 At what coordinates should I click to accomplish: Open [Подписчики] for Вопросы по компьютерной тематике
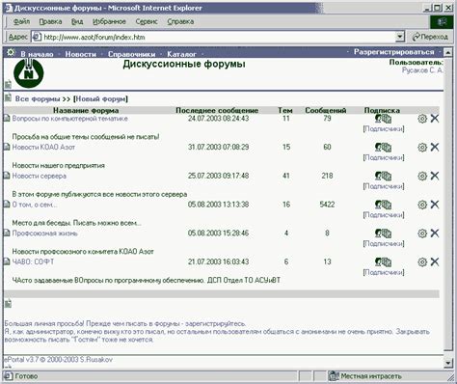(384, 129)
